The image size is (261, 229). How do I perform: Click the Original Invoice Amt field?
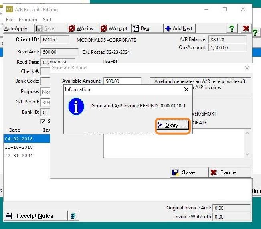(x=232, y=208)
